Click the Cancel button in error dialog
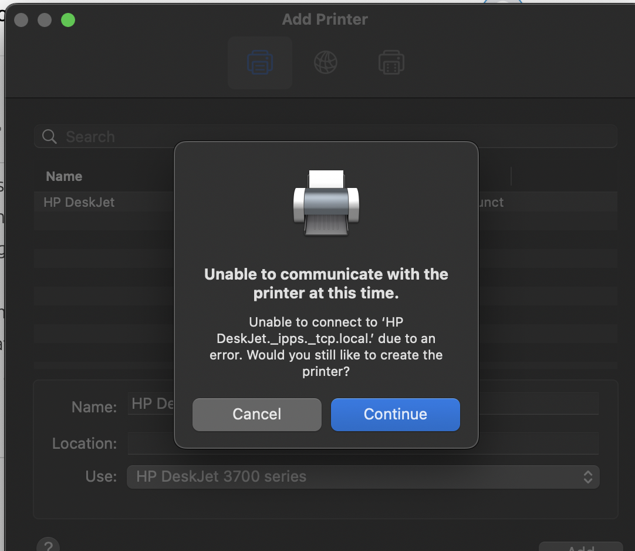This screenshot has width=635, height=551. [x=256, y=414]
